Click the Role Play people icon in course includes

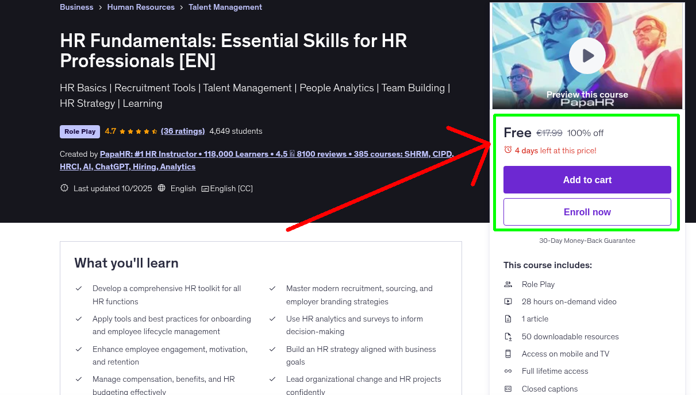click(508, 284)
